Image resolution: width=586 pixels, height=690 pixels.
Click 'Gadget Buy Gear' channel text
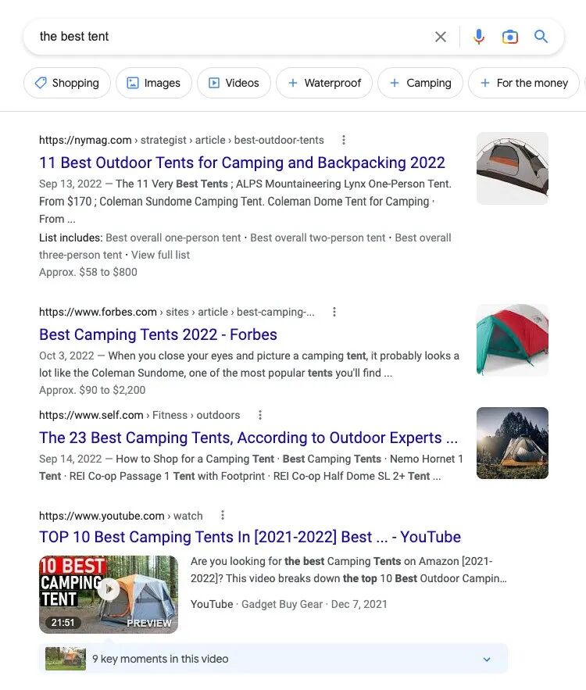tap(282, 604)
